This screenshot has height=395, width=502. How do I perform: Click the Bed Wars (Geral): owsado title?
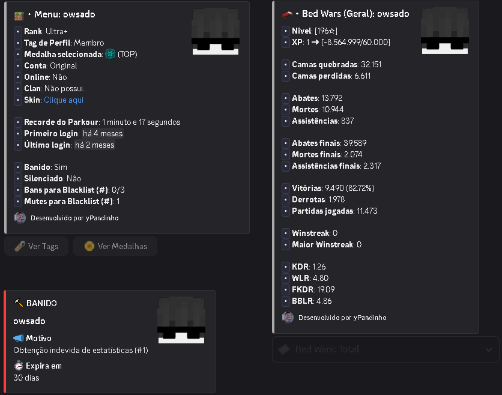click(355, 14)
